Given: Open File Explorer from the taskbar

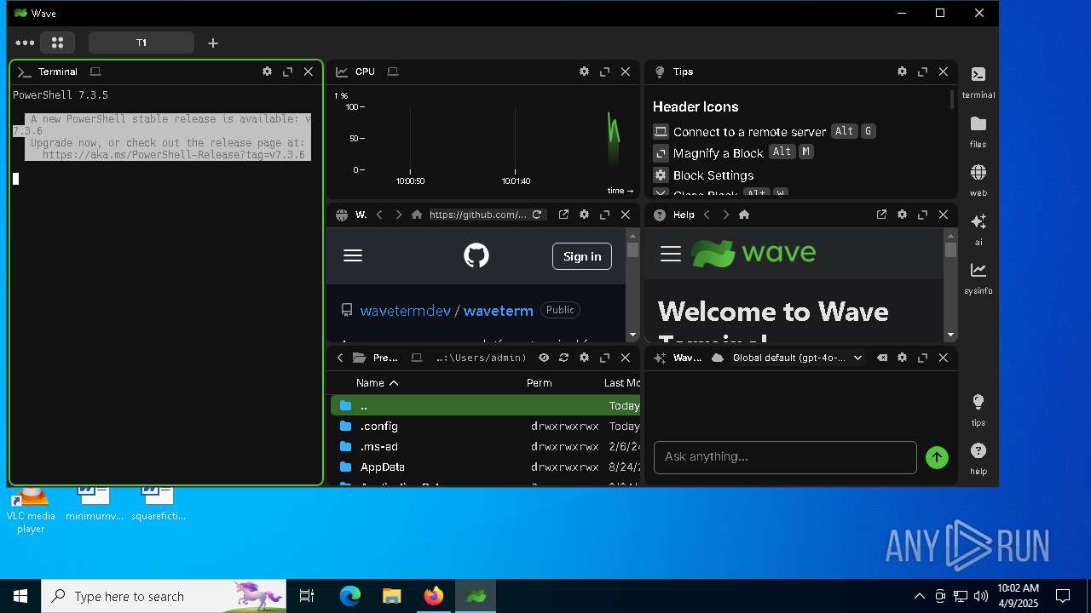Looking at the screenshot, I should tap(391, 596).
